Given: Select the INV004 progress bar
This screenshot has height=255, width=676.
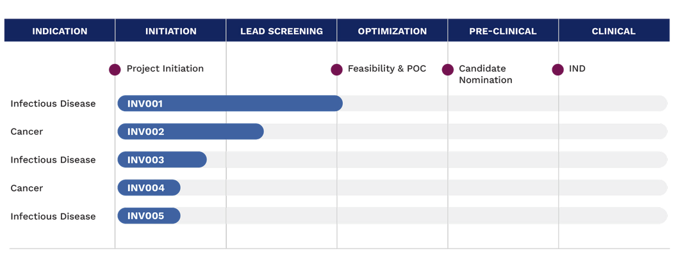Looking at the screenshot, I should tap(149, 188).
